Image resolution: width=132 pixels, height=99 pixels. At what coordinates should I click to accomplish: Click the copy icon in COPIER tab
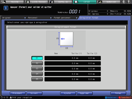click(76, 2)
